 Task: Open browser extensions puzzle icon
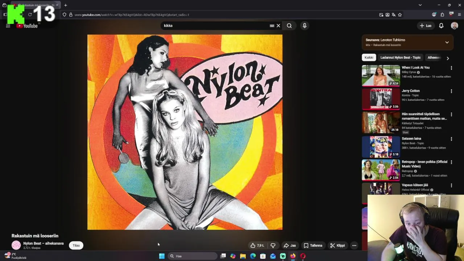click(x=442, y=15)
